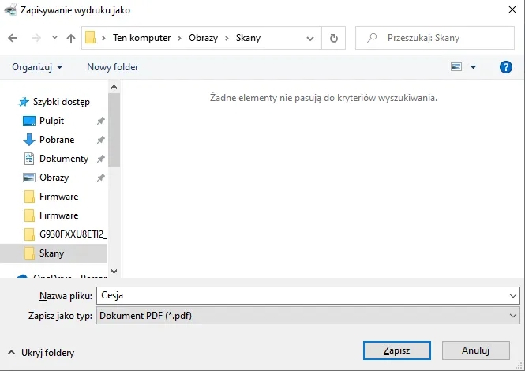Select Pulpit in the sidebar
This screenshot has width=525, height=371.
(x=51, y=121)
